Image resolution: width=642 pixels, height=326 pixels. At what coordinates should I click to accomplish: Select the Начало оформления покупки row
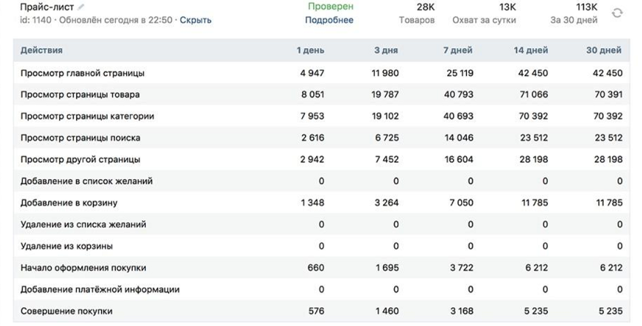point(322,267)
